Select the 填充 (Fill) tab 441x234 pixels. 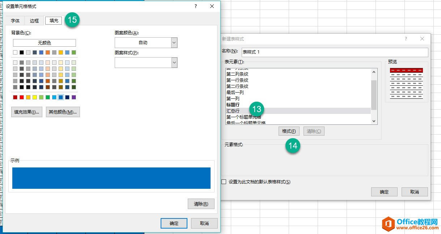(x=53, y=21)
